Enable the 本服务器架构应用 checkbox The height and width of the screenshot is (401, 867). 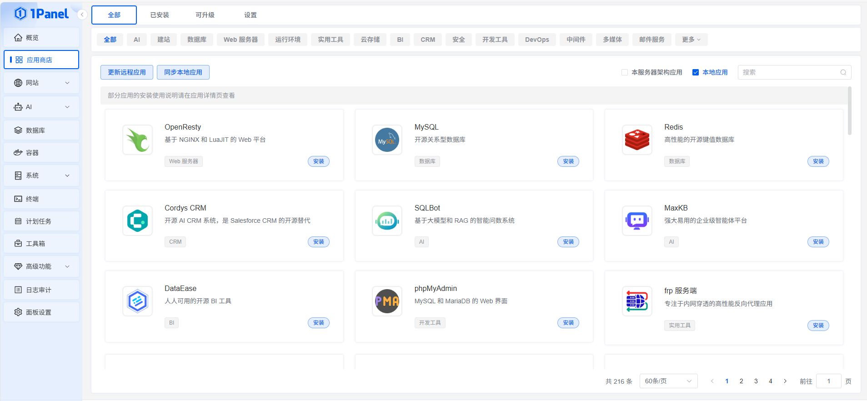(625, 72)
